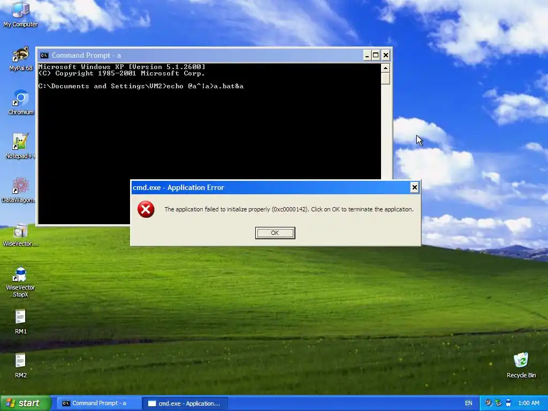Close the cmd.exe Application Error dialog
The width and height of the screenshot is (548, 411).
tap(415, 188)
